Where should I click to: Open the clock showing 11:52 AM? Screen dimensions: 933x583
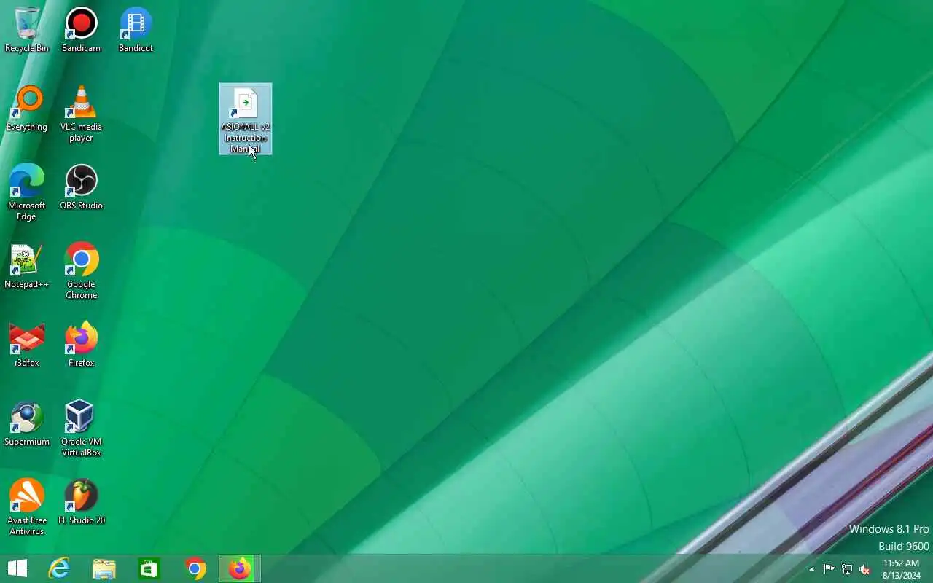[902, 569]
